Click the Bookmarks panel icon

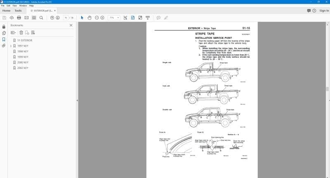click(4, 39)
